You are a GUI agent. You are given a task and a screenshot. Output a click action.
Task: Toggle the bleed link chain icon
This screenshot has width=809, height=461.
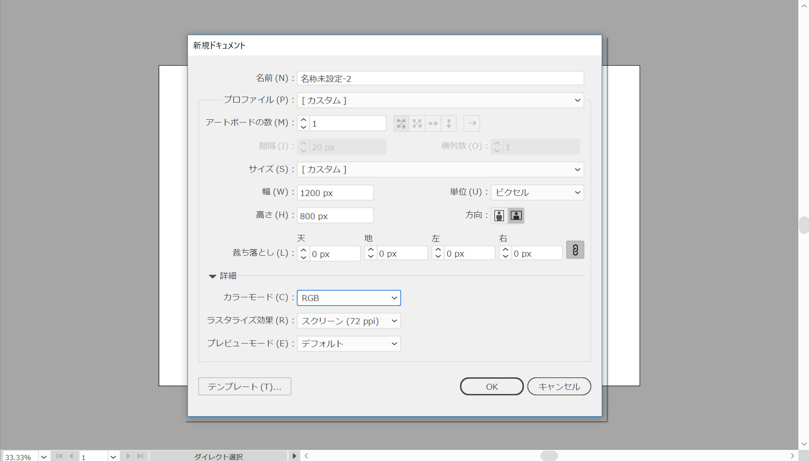tap(575, 250)
